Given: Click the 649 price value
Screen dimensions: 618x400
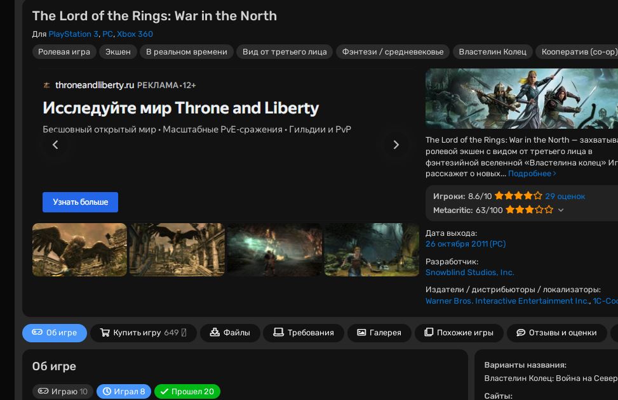Looking at the screenshot, I should tap(171, 333).
